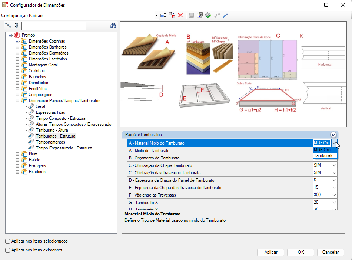Click the expand tree view icon
The height and width of the screenshot is (260, 352).
coord(8,26)
